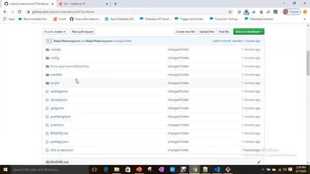Open the .prettierrc file
The width and height of the screenshot is (310, 174).
pyautogui.click(x=57, y=125)
